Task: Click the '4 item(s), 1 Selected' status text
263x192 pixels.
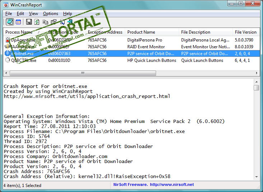Action: pos(22,186)
